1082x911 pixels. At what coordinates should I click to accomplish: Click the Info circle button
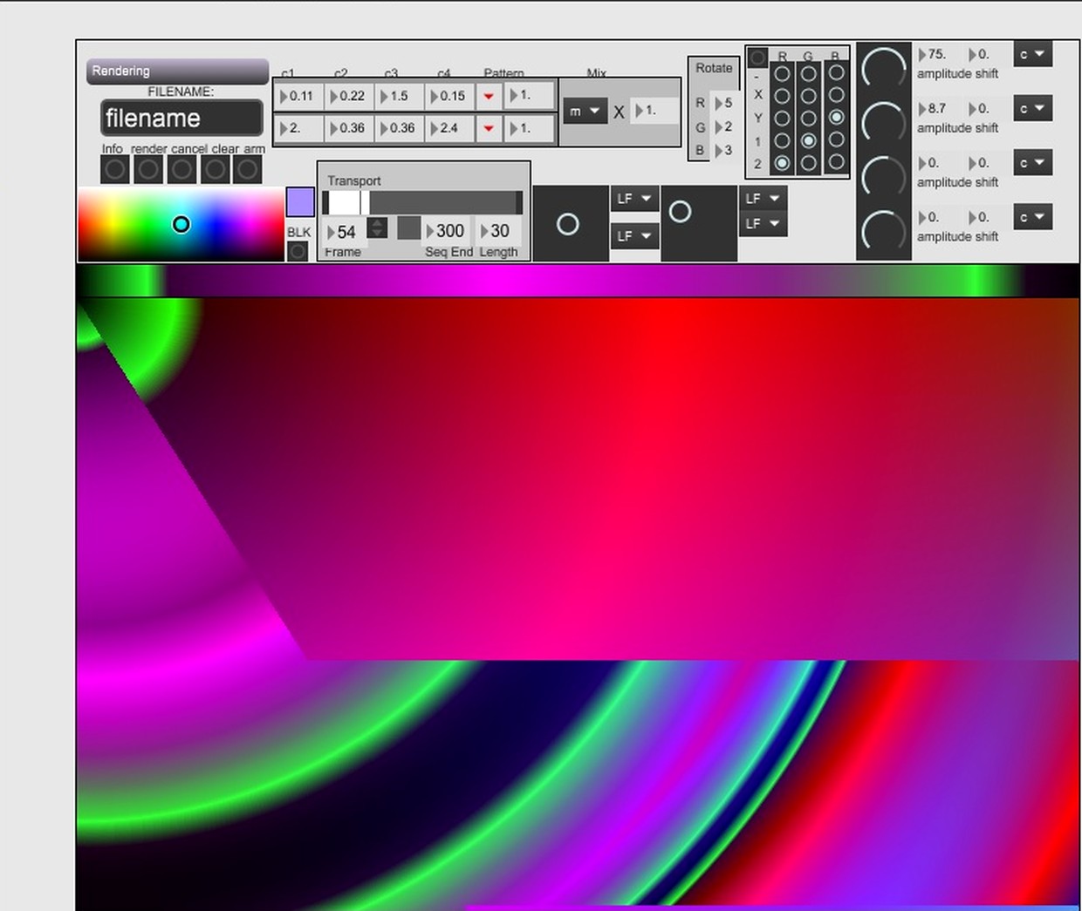click(x=115, y=169)
